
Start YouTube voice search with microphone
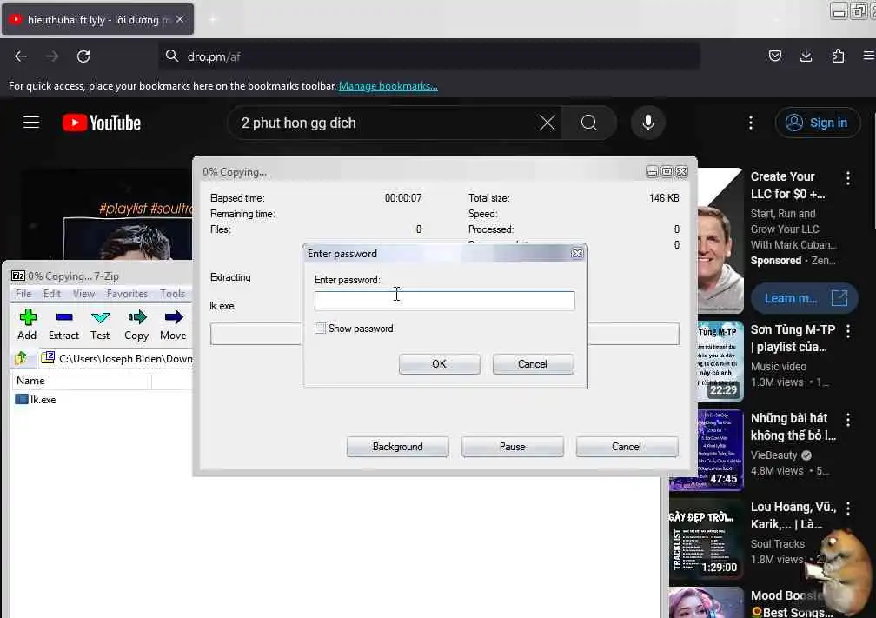click(x=648, y=123)
